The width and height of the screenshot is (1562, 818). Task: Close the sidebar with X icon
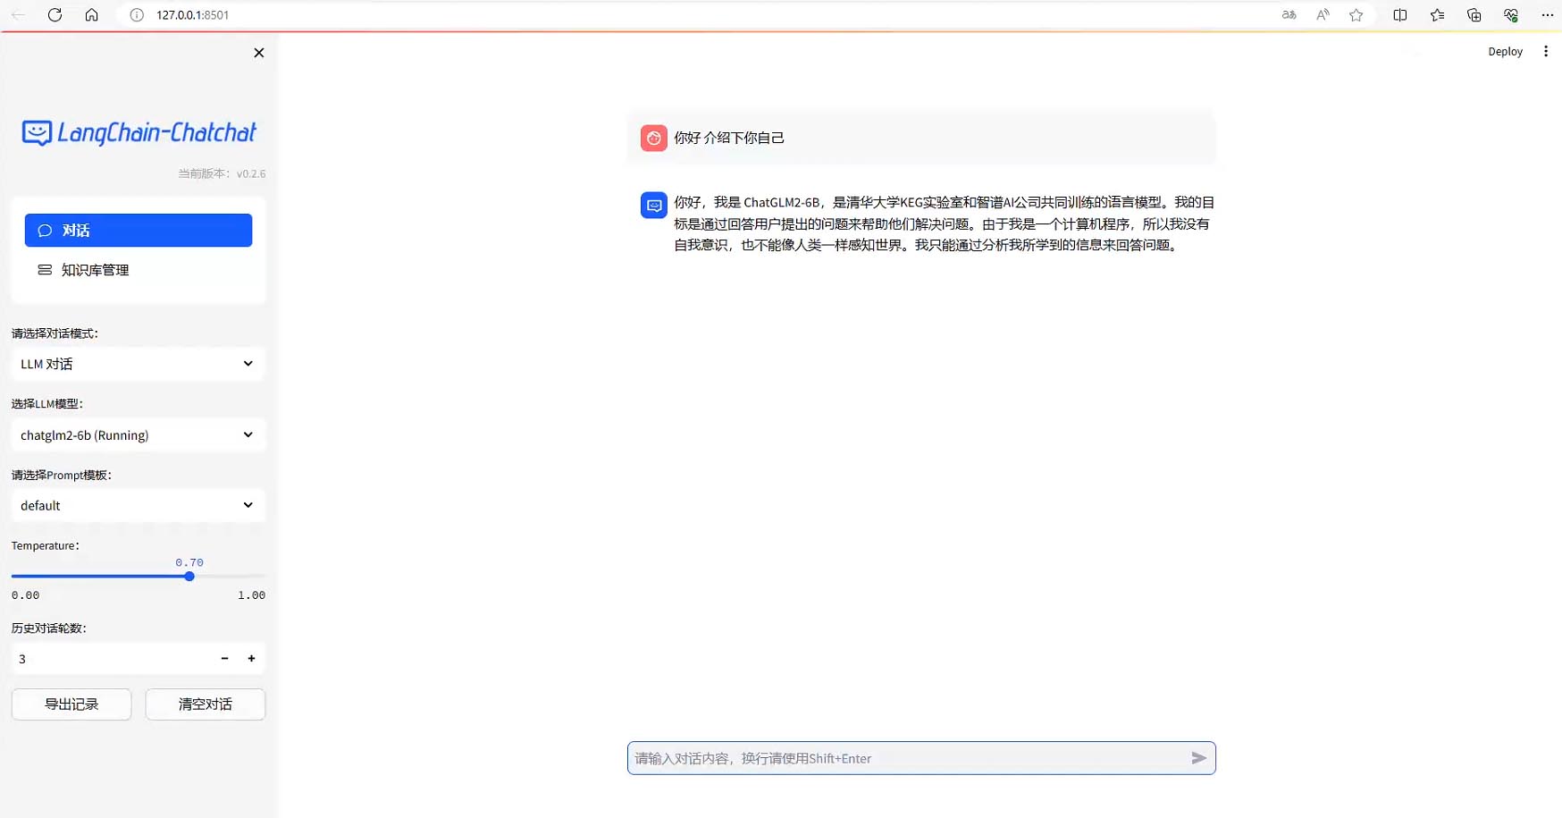pyautogui.click(x=259, y=53)
